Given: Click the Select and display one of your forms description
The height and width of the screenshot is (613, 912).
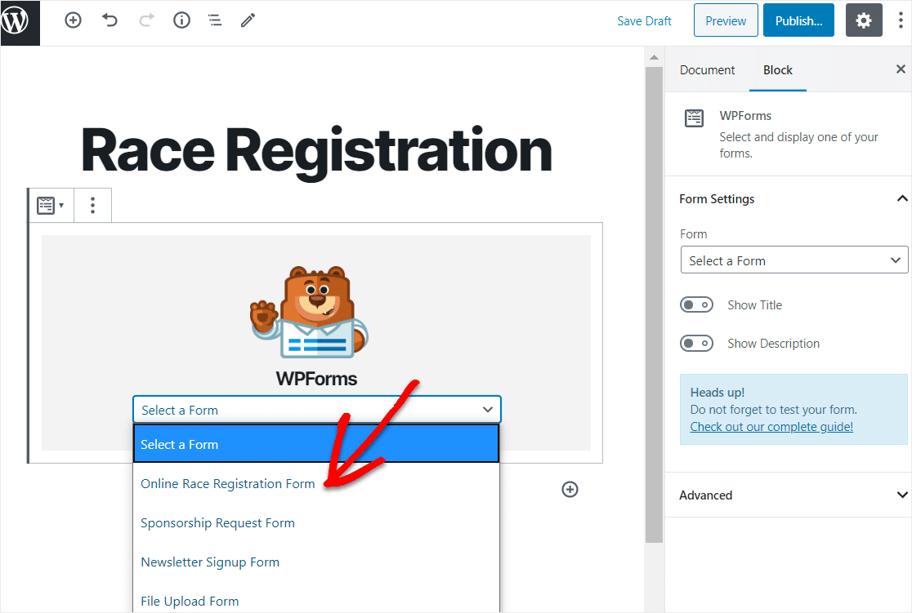Looking at the screenshot, I should coord(798,145).
